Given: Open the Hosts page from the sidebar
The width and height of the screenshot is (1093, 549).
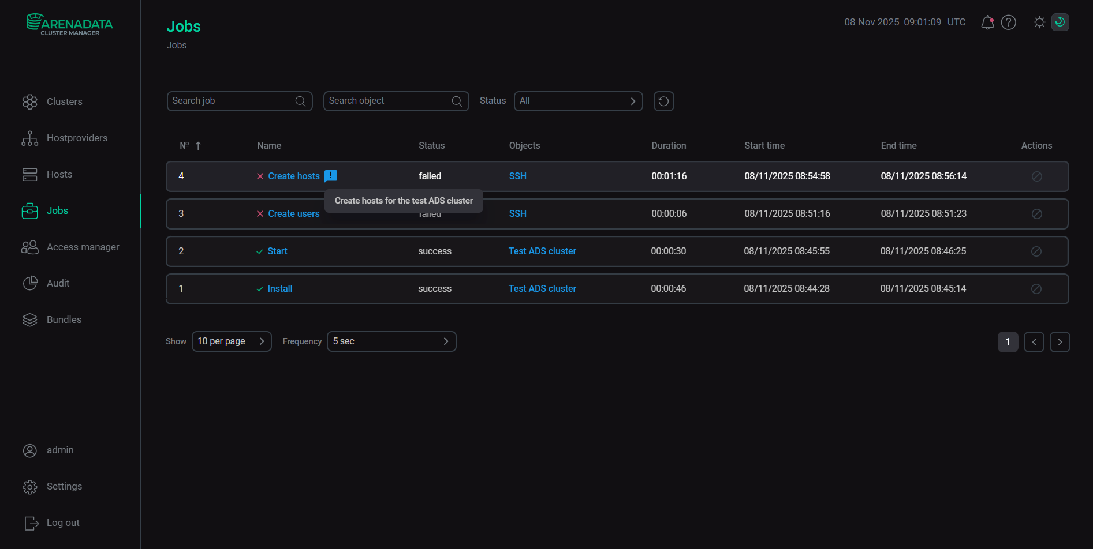Looking at the screenshot, I should tap(59, 174).
